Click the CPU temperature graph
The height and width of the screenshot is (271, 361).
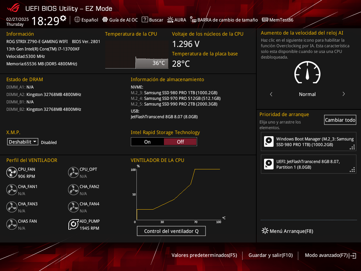137,55
